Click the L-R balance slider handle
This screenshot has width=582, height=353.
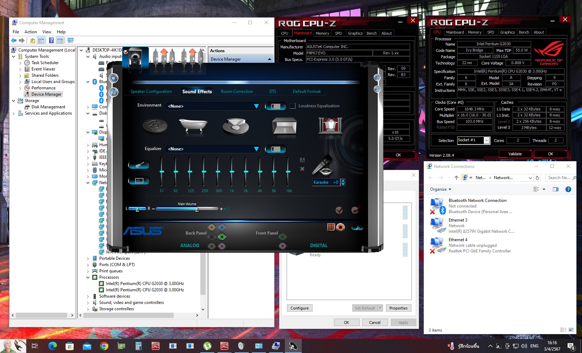pos(138,209)
